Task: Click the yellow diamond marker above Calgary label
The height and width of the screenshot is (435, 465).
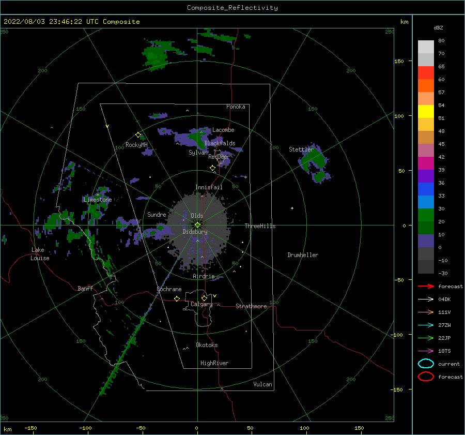Action: (x=204, y=298)
